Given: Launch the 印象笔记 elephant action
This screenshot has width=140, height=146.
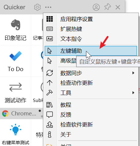Looking at the screenshot, I should 16,30.
